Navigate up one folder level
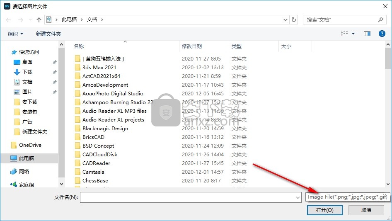The width and height of the screenshot is (392, 221). 39,20
